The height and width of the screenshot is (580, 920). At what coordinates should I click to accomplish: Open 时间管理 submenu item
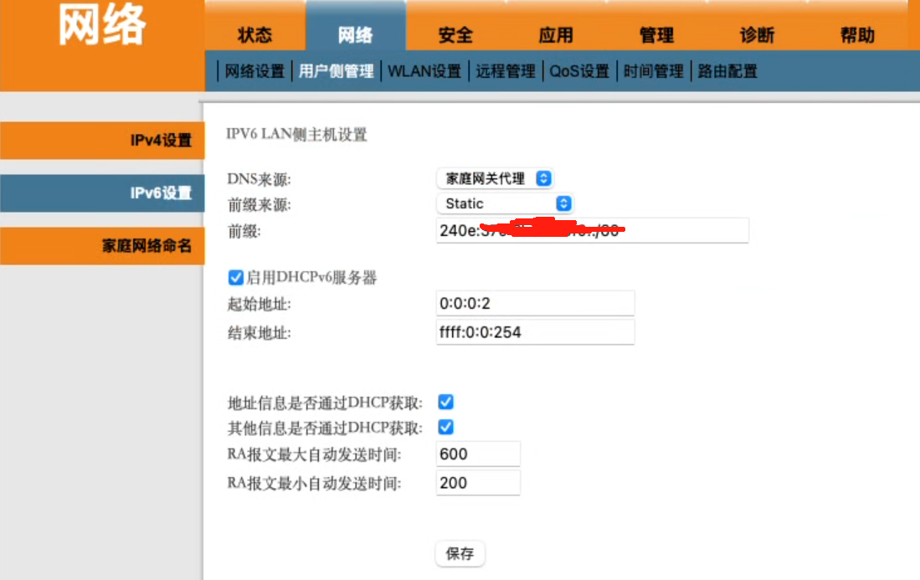(x=654, y=72)
